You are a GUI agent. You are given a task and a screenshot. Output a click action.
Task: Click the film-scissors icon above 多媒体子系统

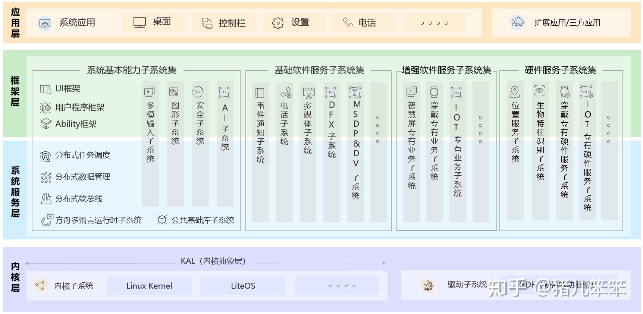309,93
